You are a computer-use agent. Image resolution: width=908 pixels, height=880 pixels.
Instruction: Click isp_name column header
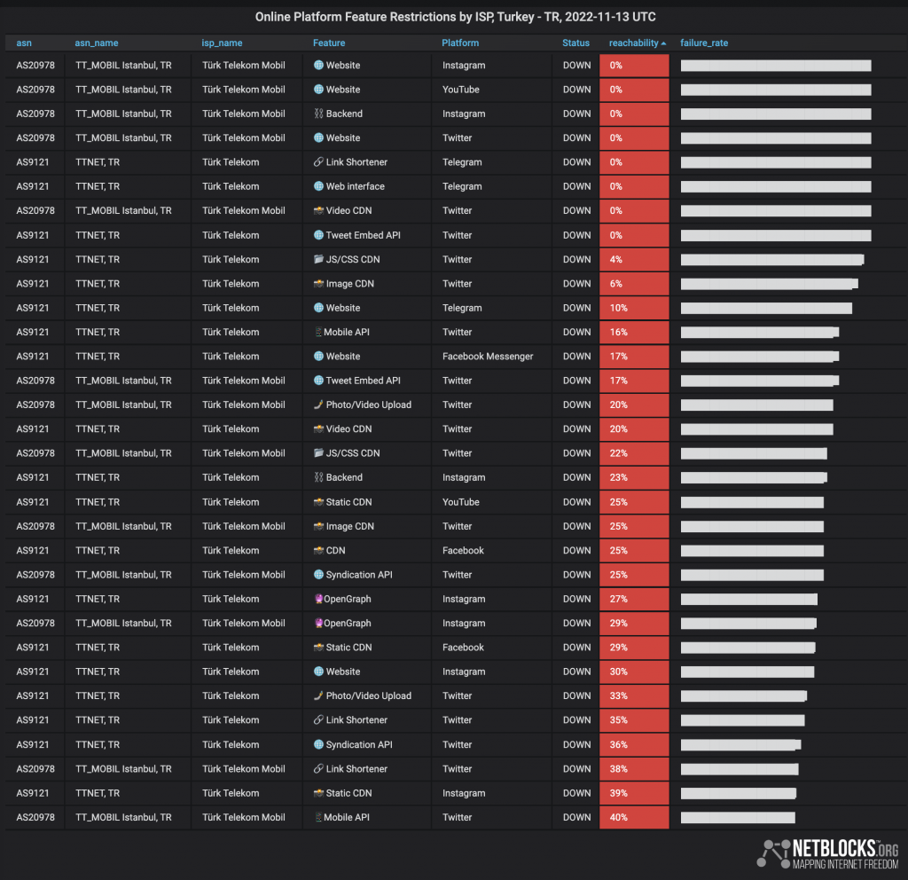(x=222, y=43)
